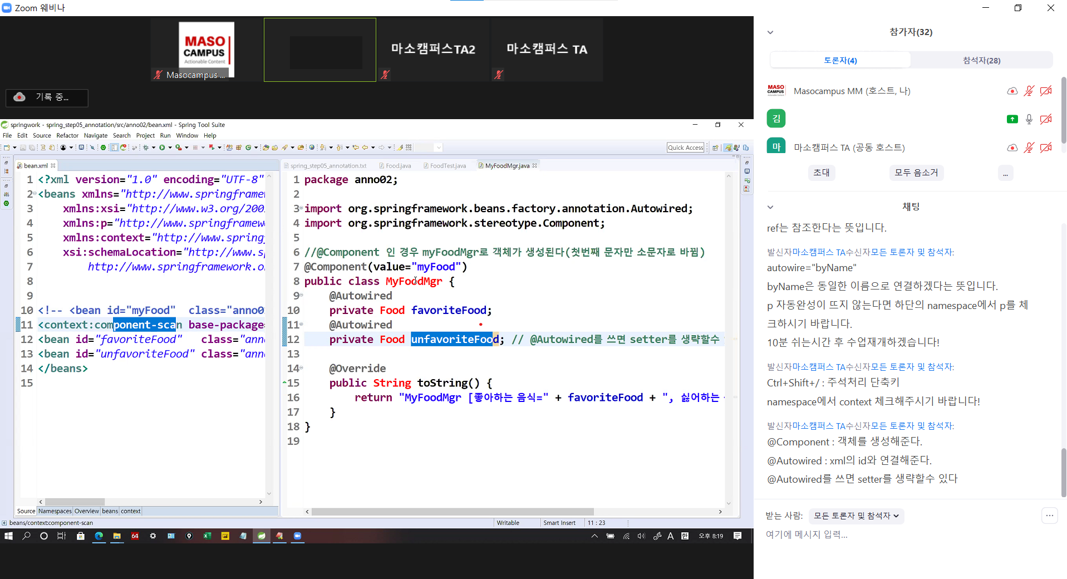Toggle microphone for participant 김
This screenshot has width=1067, height=579.
point(1029,119)
